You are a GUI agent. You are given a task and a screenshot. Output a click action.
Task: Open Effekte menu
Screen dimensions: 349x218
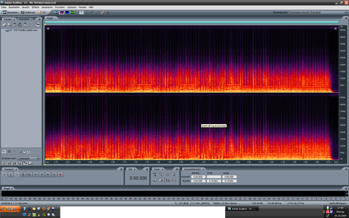coord(35,7)
